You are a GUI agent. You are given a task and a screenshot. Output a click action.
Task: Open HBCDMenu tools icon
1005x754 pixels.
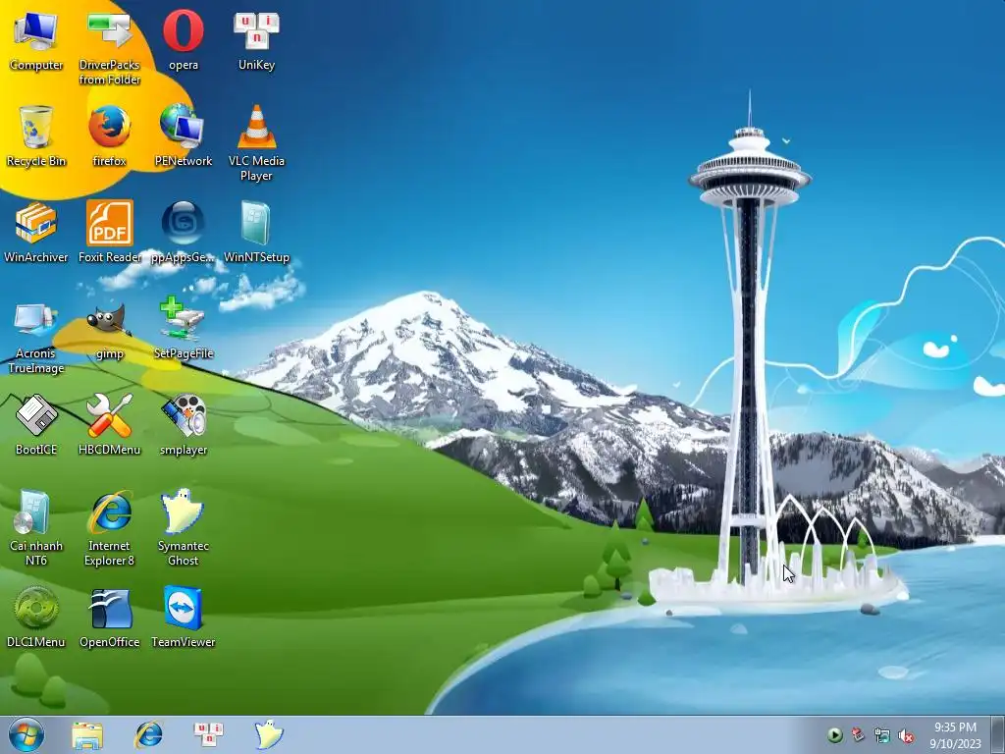[x=110, y=424]
